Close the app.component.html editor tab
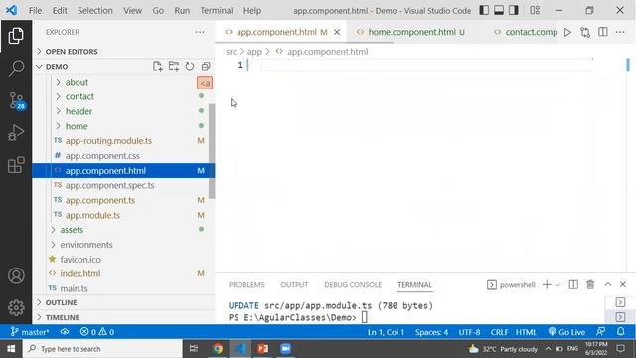Viewport: 636px width, 358px height. click(x=337, y=32)
